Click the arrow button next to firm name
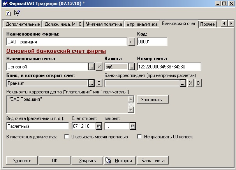 click(x=132, y=42)
